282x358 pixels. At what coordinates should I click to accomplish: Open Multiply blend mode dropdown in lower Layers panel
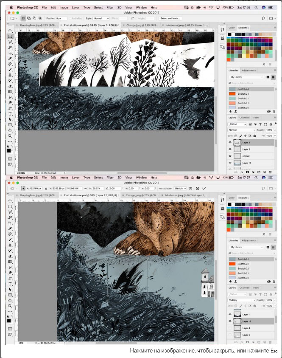pos(241,300)
